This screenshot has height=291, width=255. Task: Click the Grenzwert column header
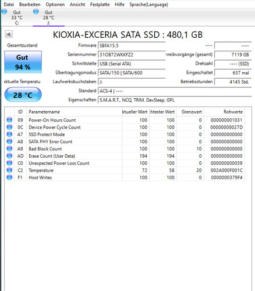coord(190,112)
